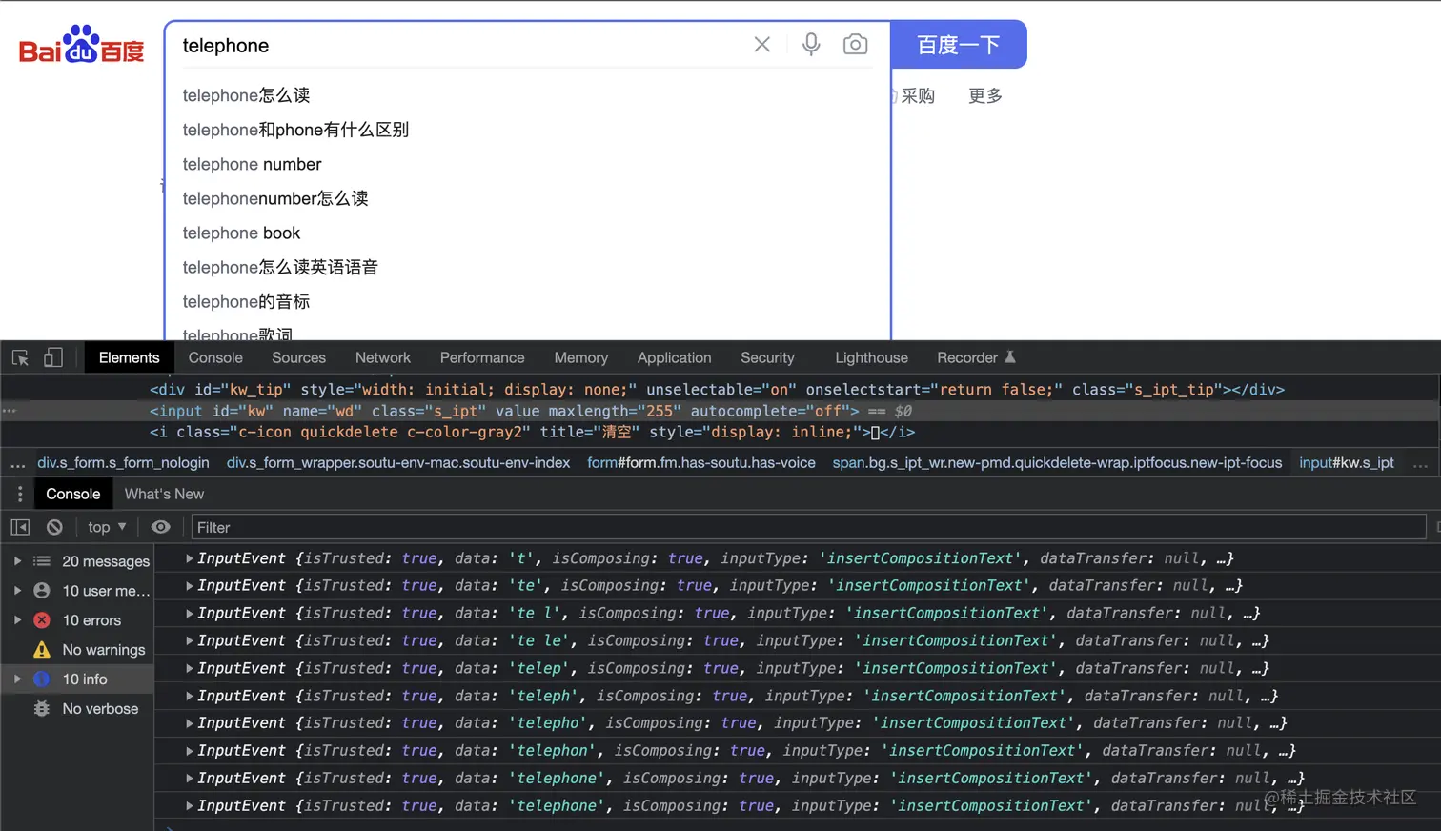
Task: Activate the inspect element picker icon
Action: click(20, 357)
